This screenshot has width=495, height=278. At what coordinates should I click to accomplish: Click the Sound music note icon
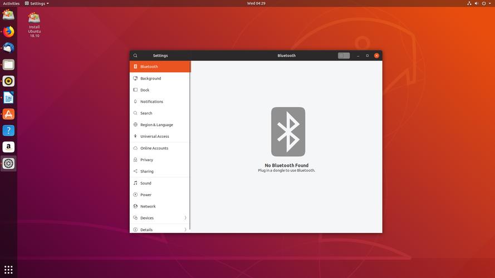pyautogui.click(x=135, y=183)
